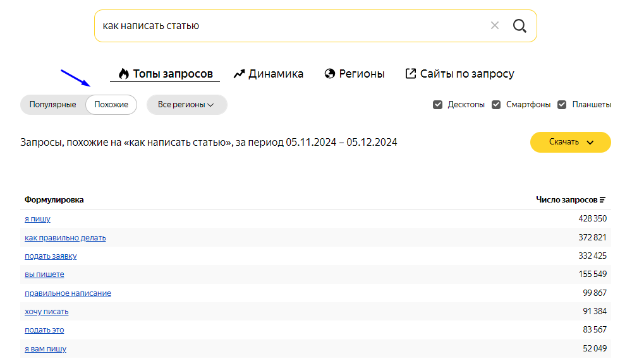Expand the Все регионы dropdown
This screenshot has width=632, height=359.
[186, 105]
